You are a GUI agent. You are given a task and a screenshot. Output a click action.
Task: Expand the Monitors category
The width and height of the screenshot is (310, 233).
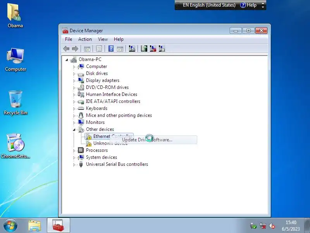74,123
